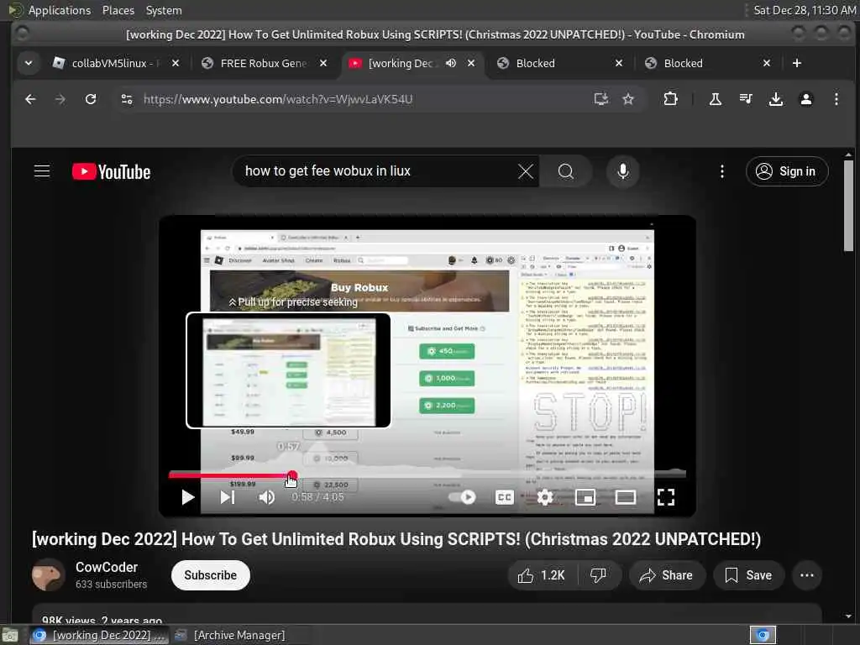Image resolution: width=860 pixels, height=645 pixels.
Task: Switch to FREE Robux Gene tab
Action: tap(265, 63)
